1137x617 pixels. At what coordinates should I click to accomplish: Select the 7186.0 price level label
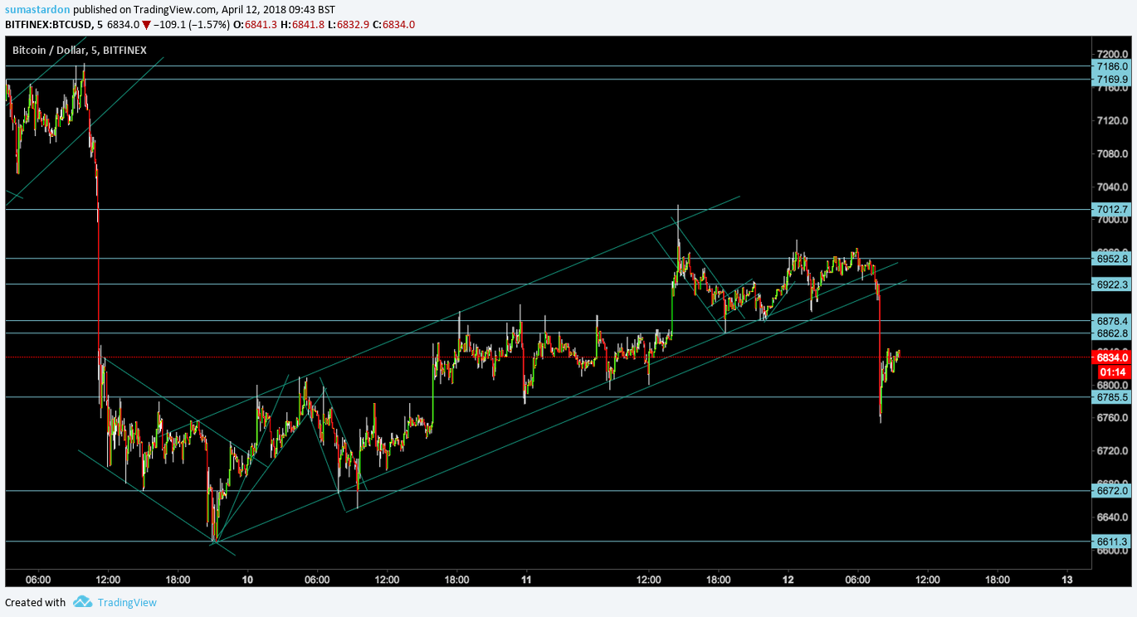[x=1111, y=66]
